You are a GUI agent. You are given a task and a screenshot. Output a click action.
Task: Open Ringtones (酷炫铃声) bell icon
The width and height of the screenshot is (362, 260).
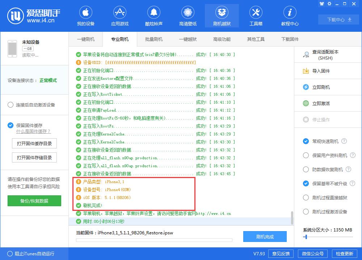(x=154, y=12)
